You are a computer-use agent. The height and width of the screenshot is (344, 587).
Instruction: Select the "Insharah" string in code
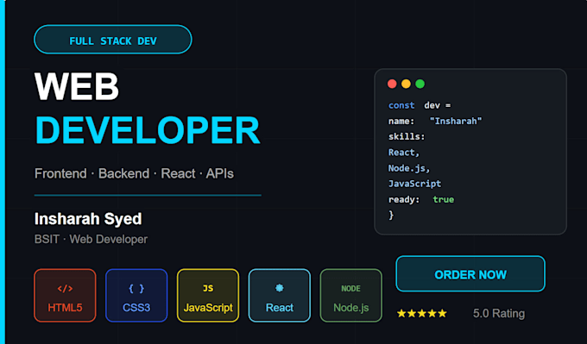pyautogui.click(x=456, y=122)
